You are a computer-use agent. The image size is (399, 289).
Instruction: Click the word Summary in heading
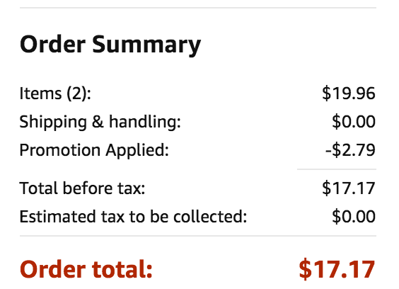pyautogui.click(x=146, y=45)
